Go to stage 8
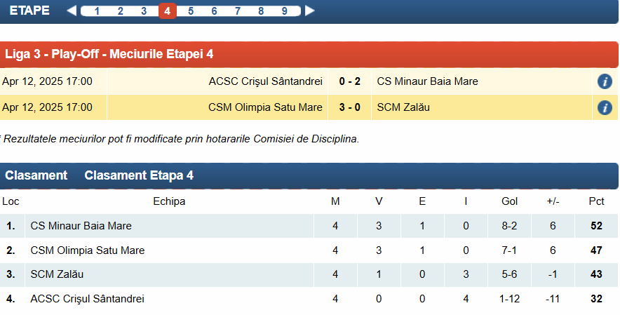This screenshot has height=315, width=620. (261, 11)
